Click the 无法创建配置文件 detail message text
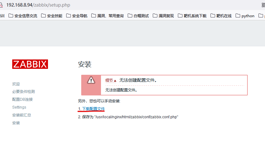 [121, 90]
